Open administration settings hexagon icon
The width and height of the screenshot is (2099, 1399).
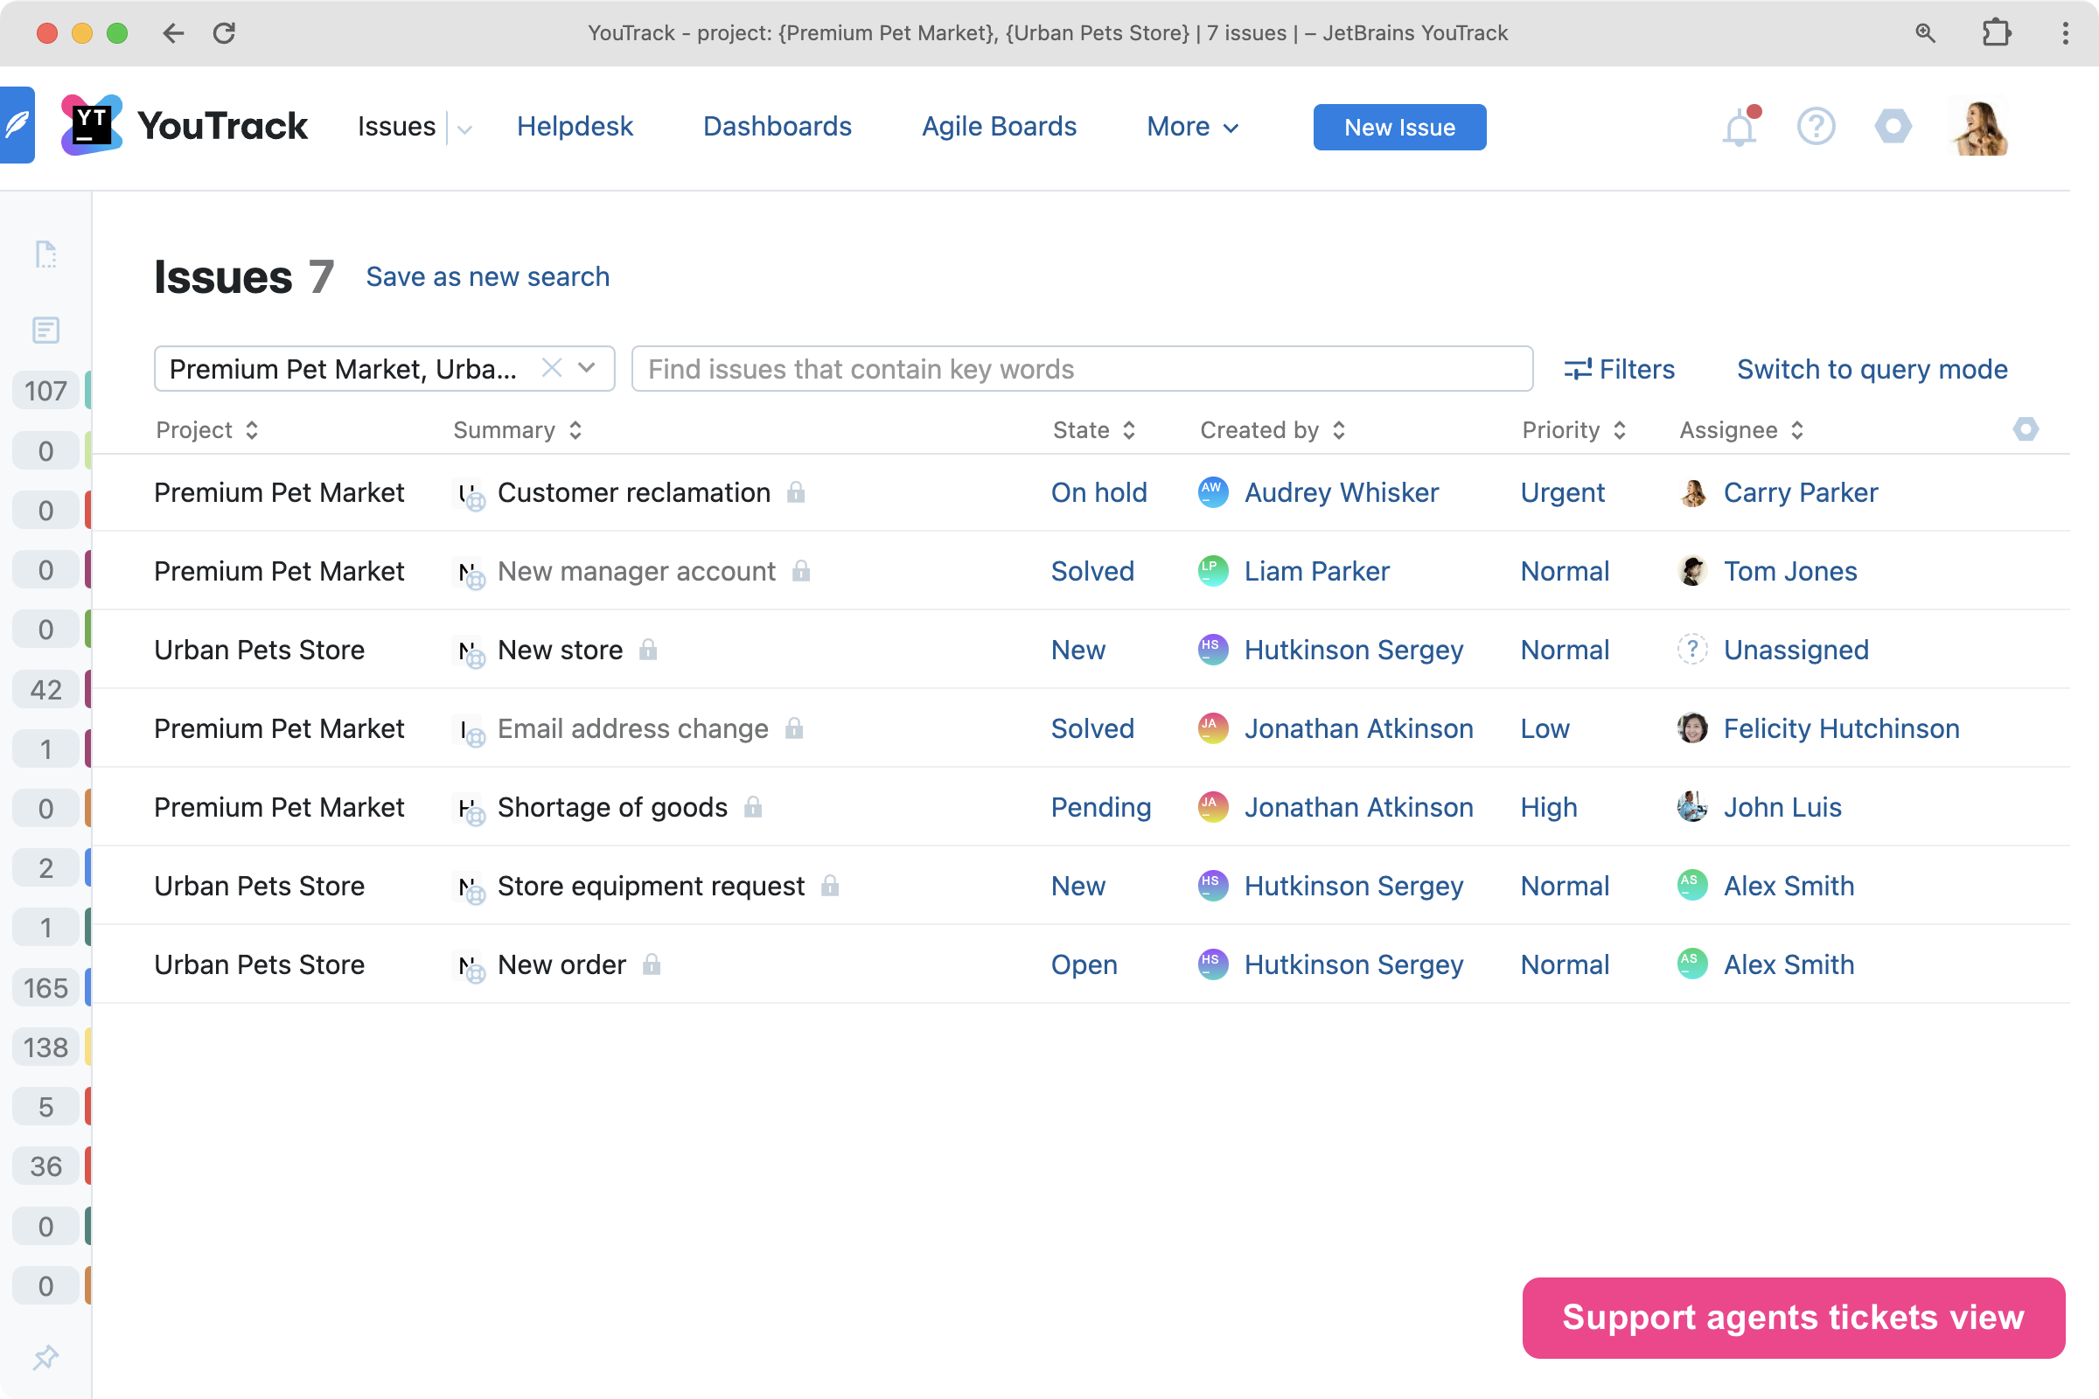click(1893, 127)
